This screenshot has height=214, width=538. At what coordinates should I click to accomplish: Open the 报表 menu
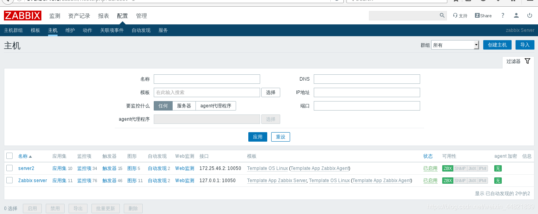point(104,16)
